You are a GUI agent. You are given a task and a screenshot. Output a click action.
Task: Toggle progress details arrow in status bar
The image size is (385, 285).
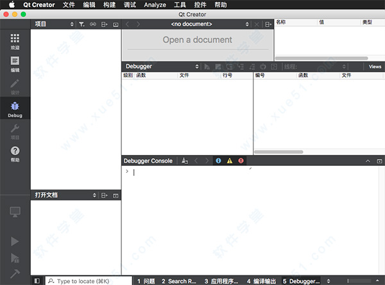coord(377,281)
